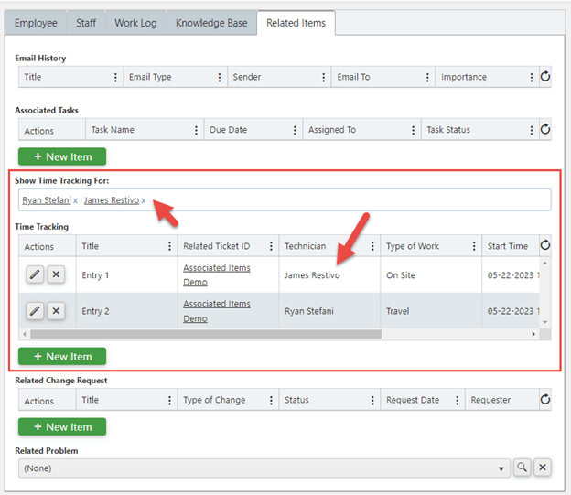571x495 pixels.
Task: Open the Email Type column options menu
Action: tap(220, 77)
